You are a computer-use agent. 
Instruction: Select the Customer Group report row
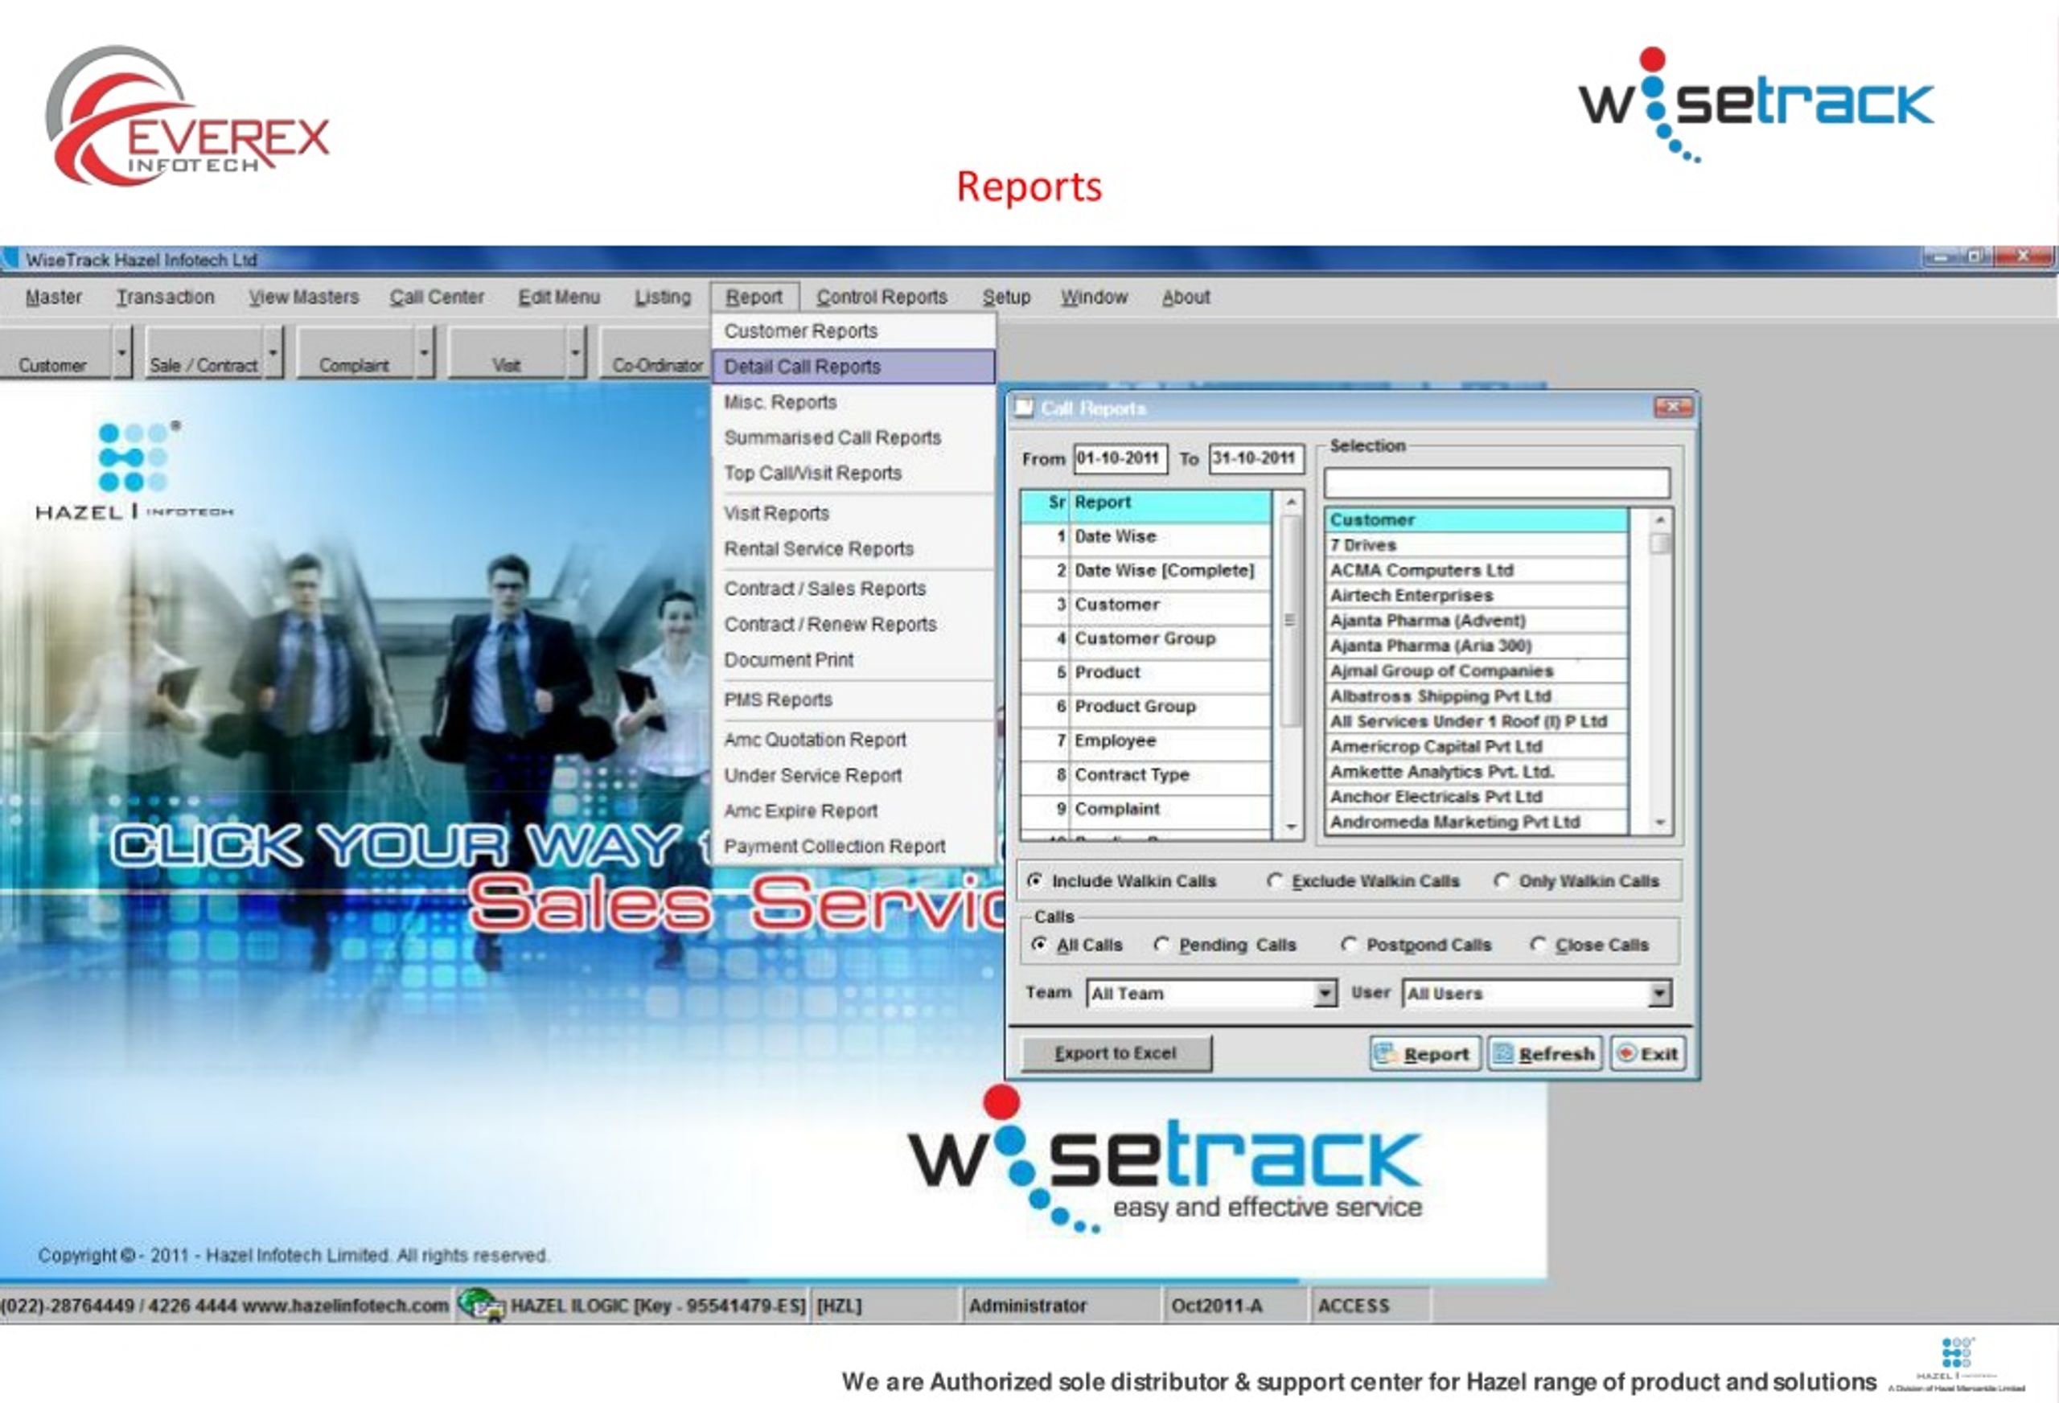[1145, 638]
